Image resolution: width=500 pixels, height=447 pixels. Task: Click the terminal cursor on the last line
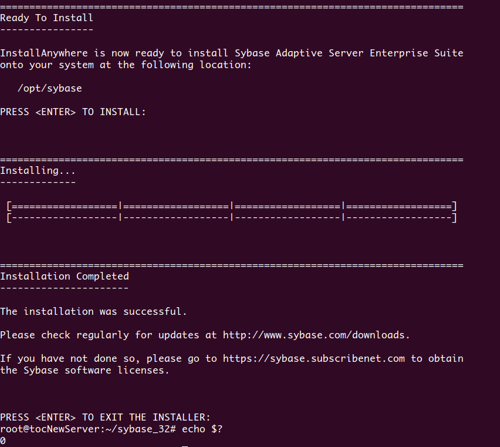pos(185,446)
